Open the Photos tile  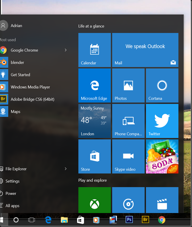pyautogui.click(x=128, y=85)
